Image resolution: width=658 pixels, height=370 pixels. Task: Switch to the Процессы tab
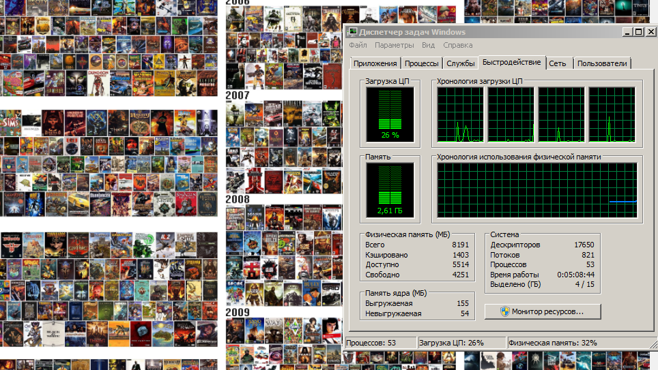[421, 63]
